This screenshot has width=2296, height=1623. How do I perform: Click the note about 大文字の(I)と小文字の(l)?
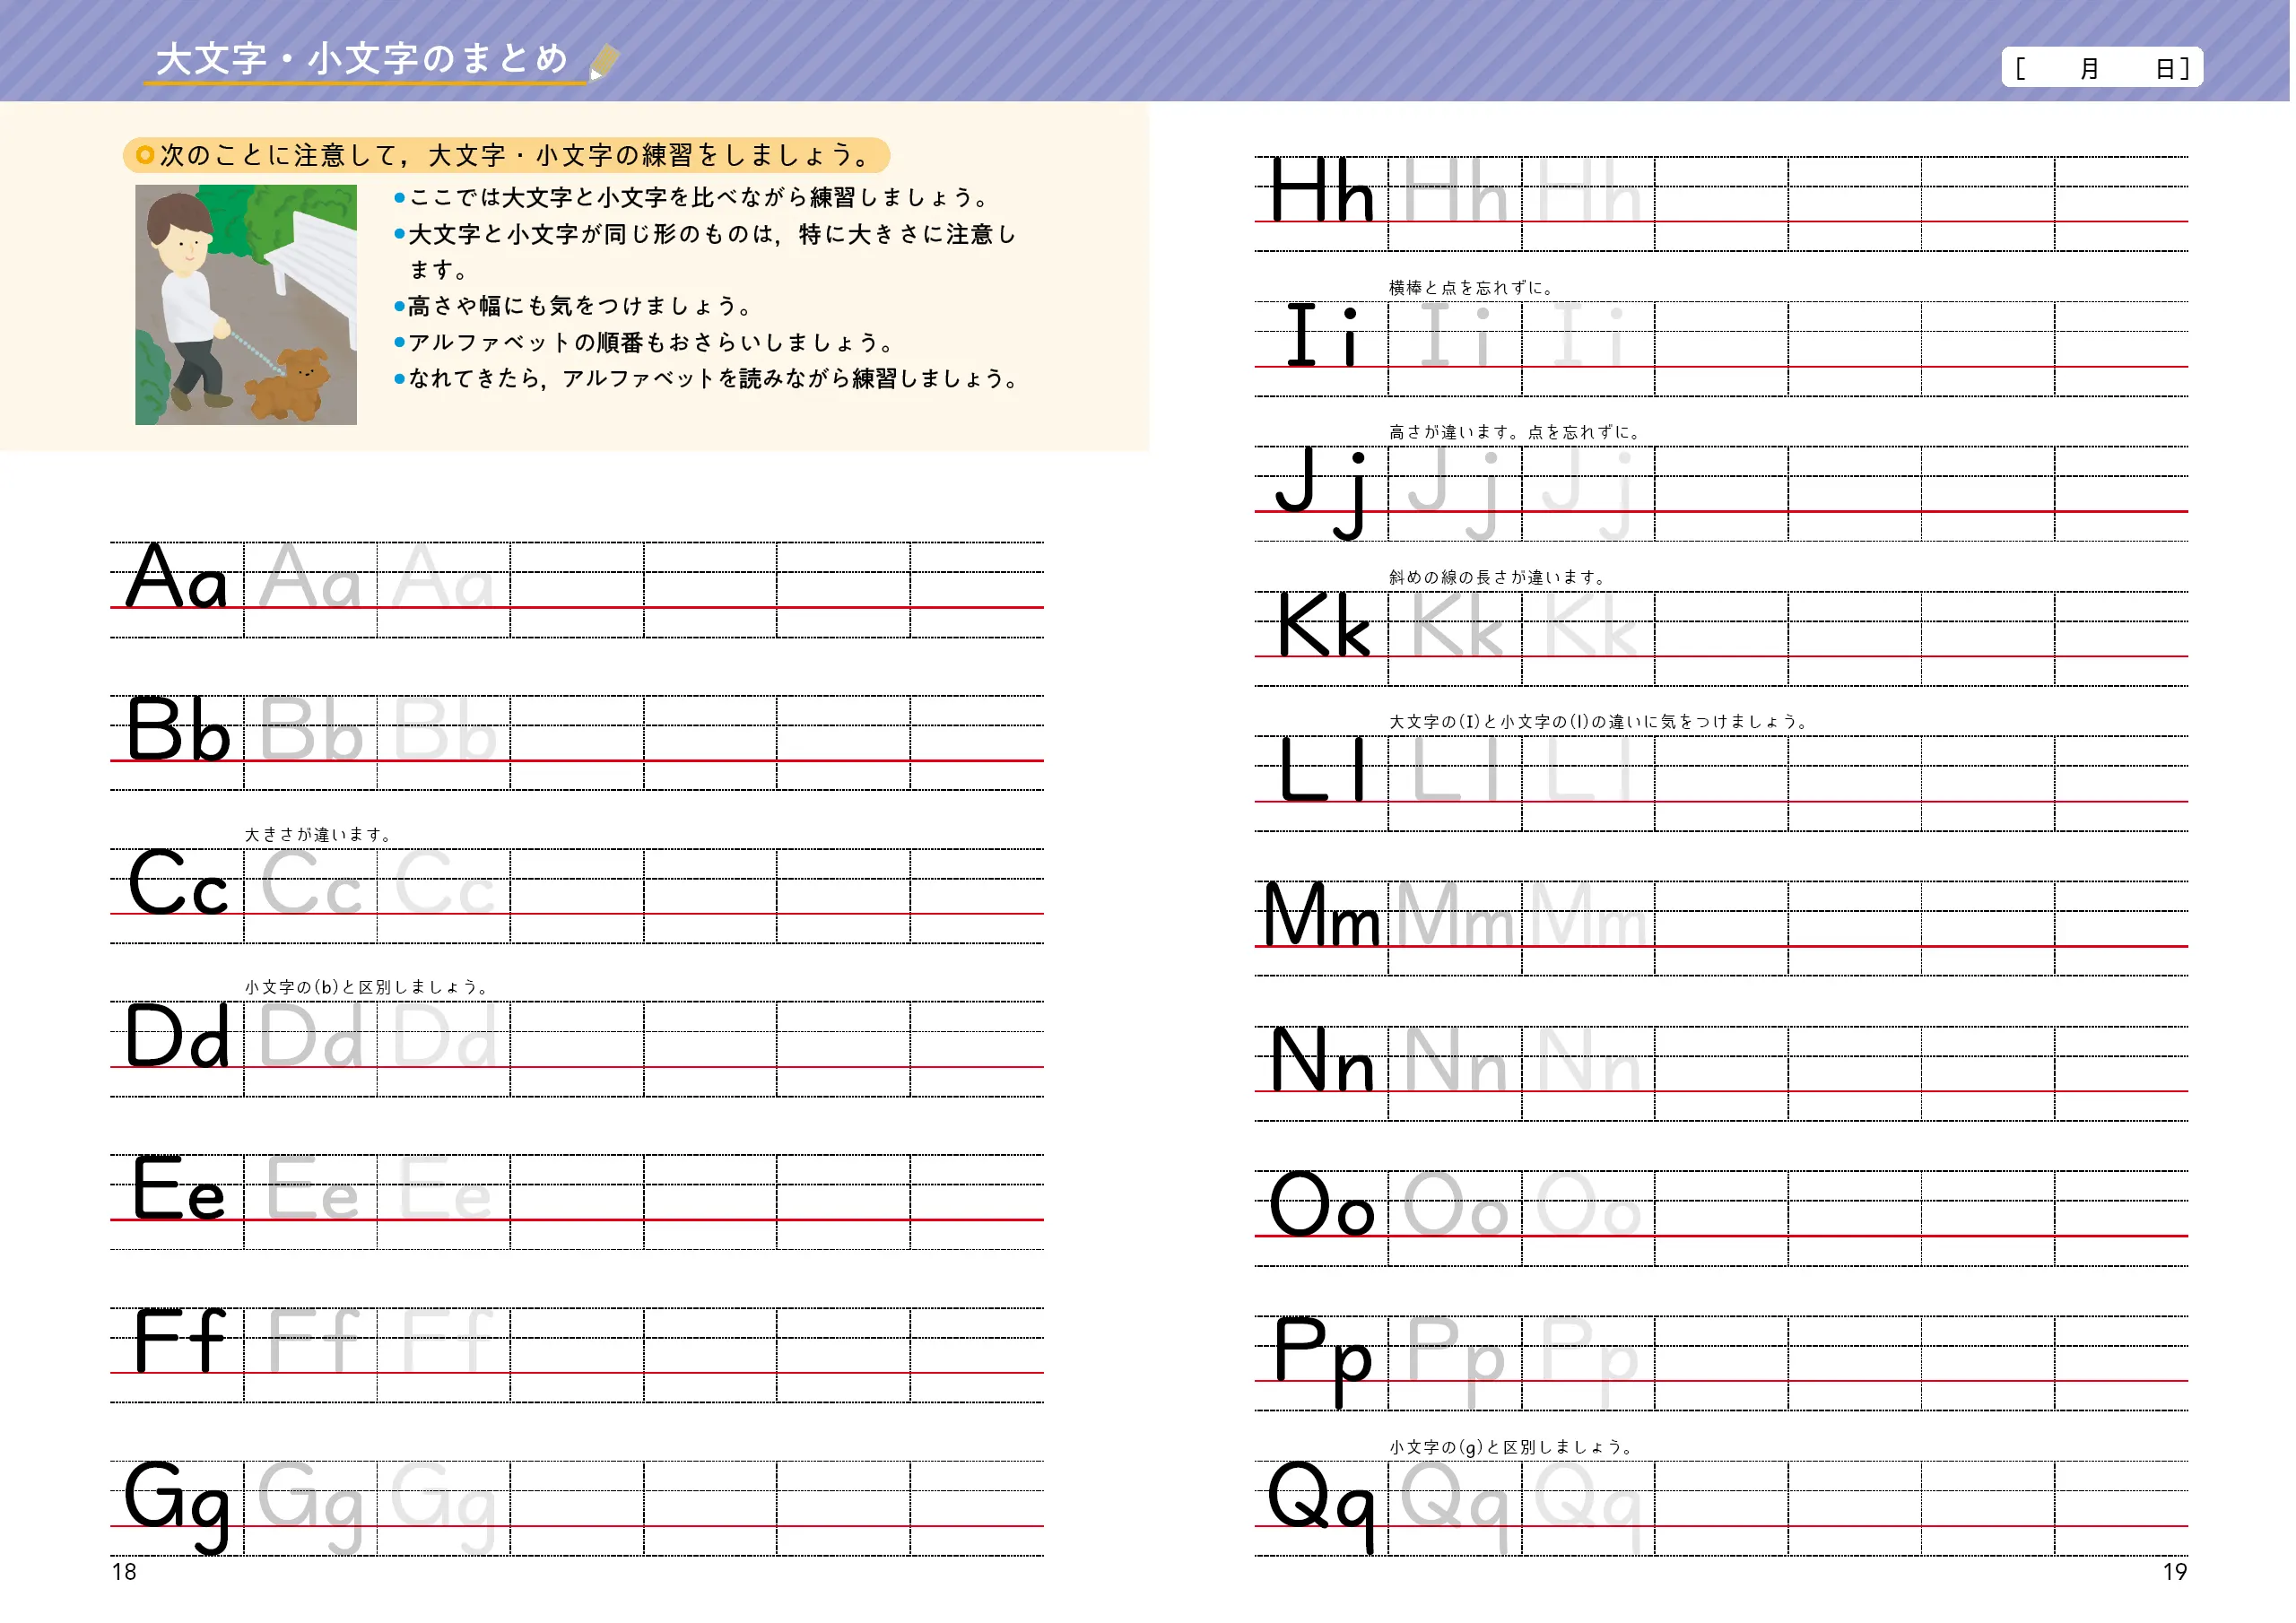1598,722
